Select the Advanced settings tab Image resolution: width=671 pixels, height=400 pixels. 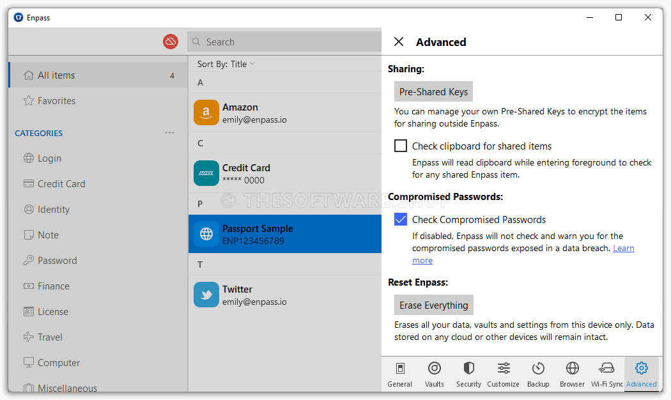642,374
